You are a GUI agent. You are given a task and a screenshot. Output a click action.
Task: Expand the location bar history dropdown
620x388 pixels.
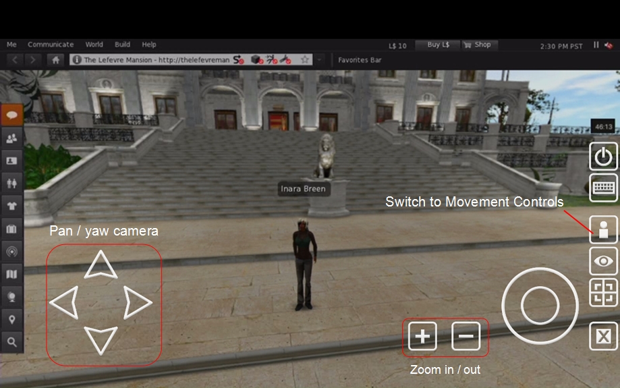(320, 60)
